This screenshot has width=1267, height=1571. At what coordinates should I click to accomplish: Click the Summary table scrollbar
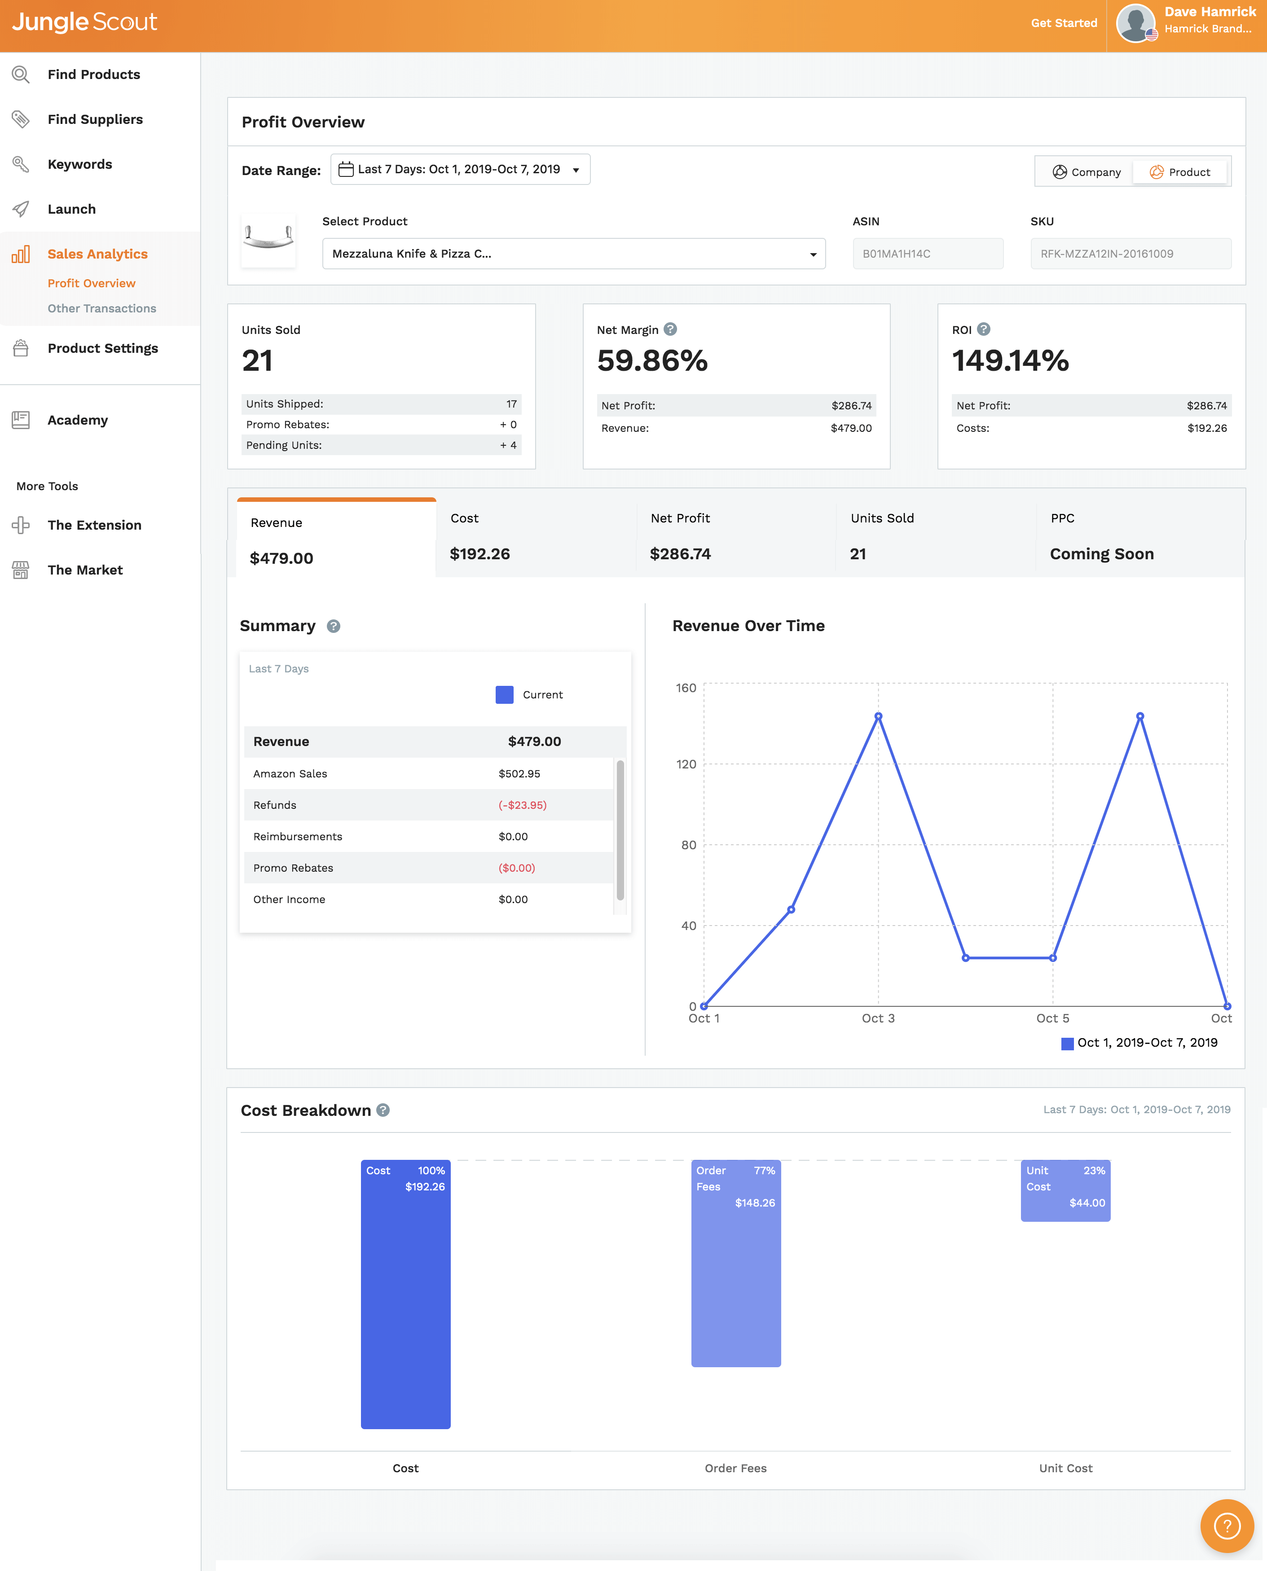(x=620, y=829)
